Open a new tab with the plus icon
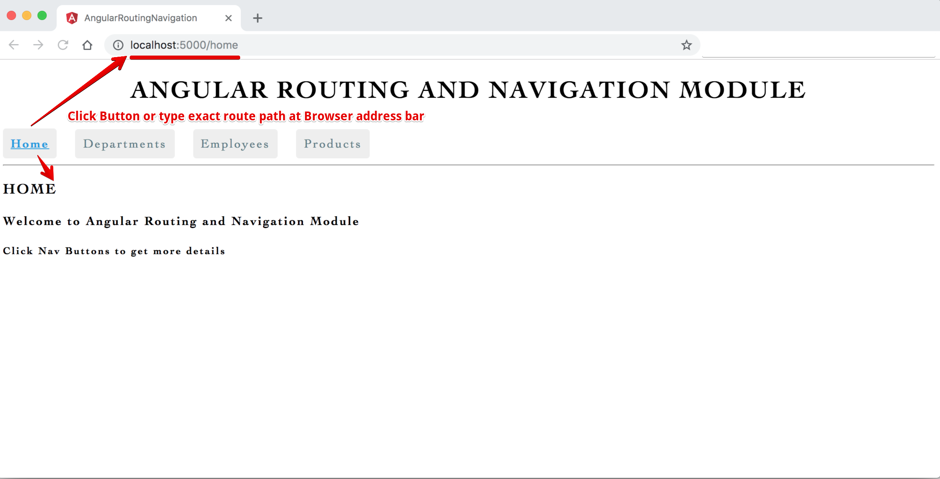 258,18
